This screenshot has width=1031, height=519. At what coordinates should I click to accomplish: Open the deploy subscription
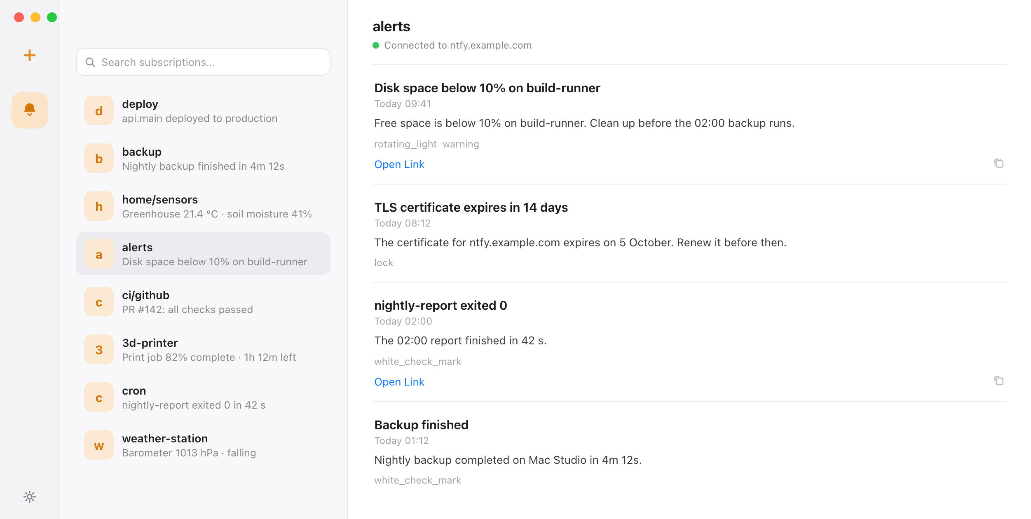[x=203, y=110]
